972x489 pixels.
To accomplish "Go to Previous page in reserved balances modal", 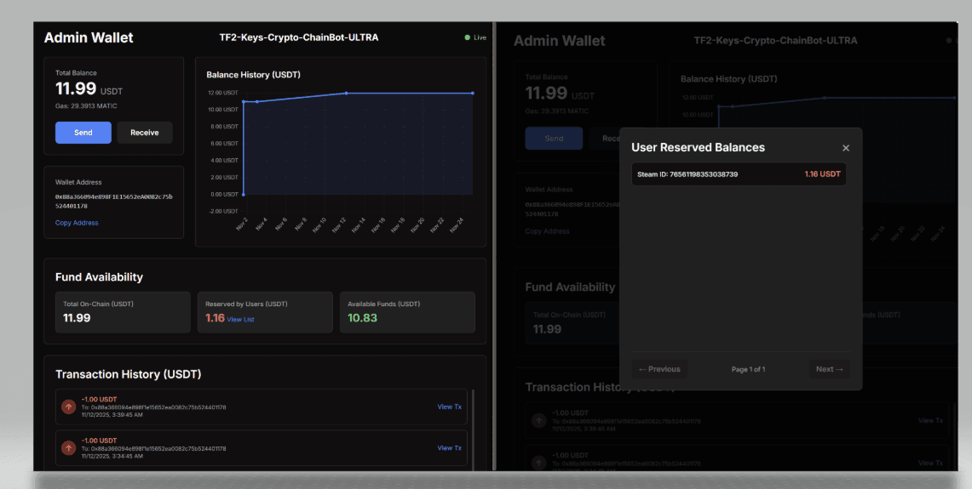I will point(659,369).
